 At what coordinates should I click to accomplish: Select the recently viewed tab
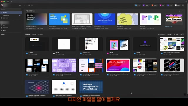[28, 34]
